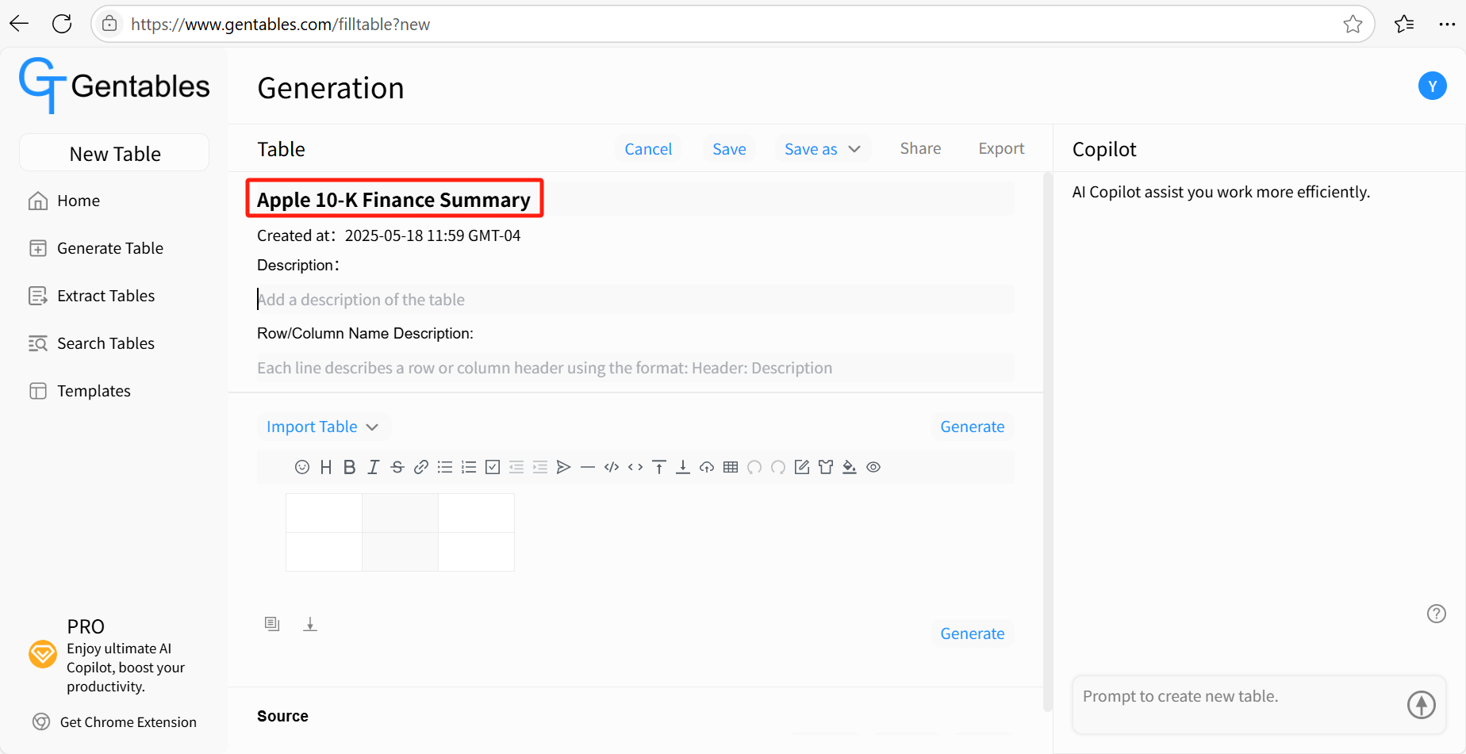Insert a table using the grid icon

point(731,467)
